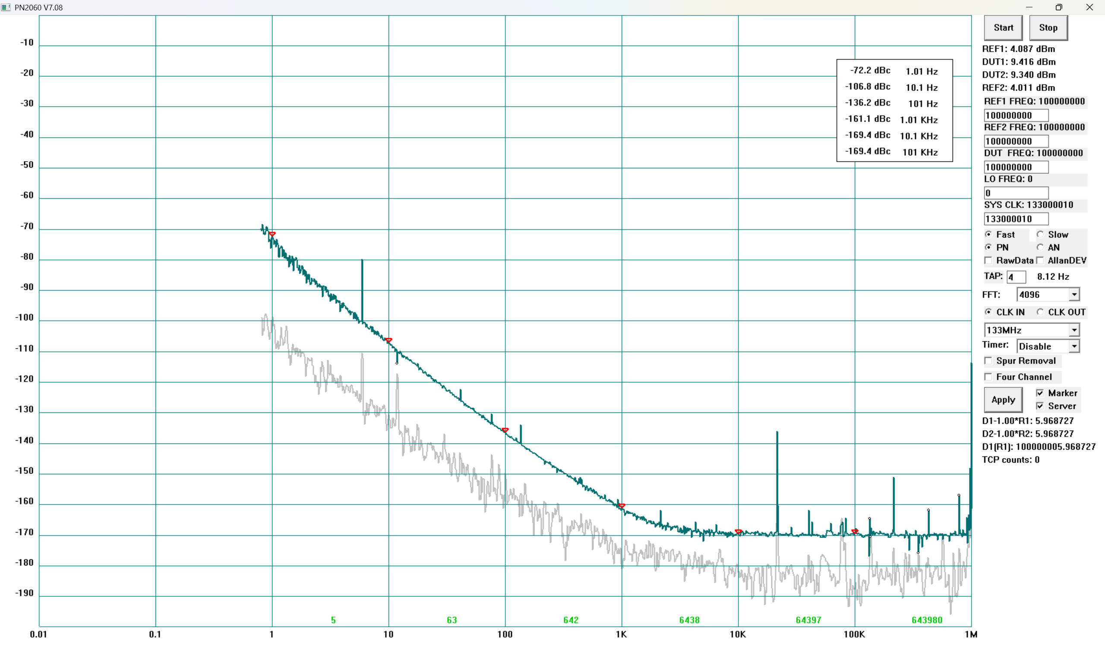Toggle the Marker checkbox
Image resolution: width=1105 pixels, height=659 pixels.
point(1040,393)
